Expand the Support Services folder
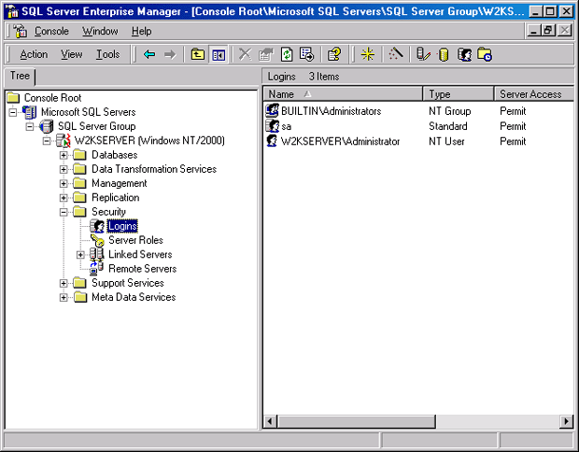 pyautogui.click(x=64, y=283)
